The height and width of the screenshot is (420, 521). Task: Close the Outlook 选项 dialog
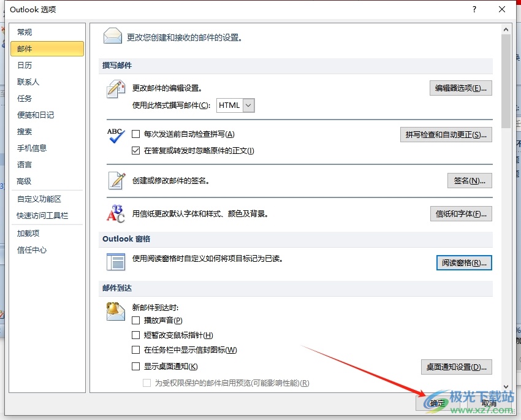[502, 9]
